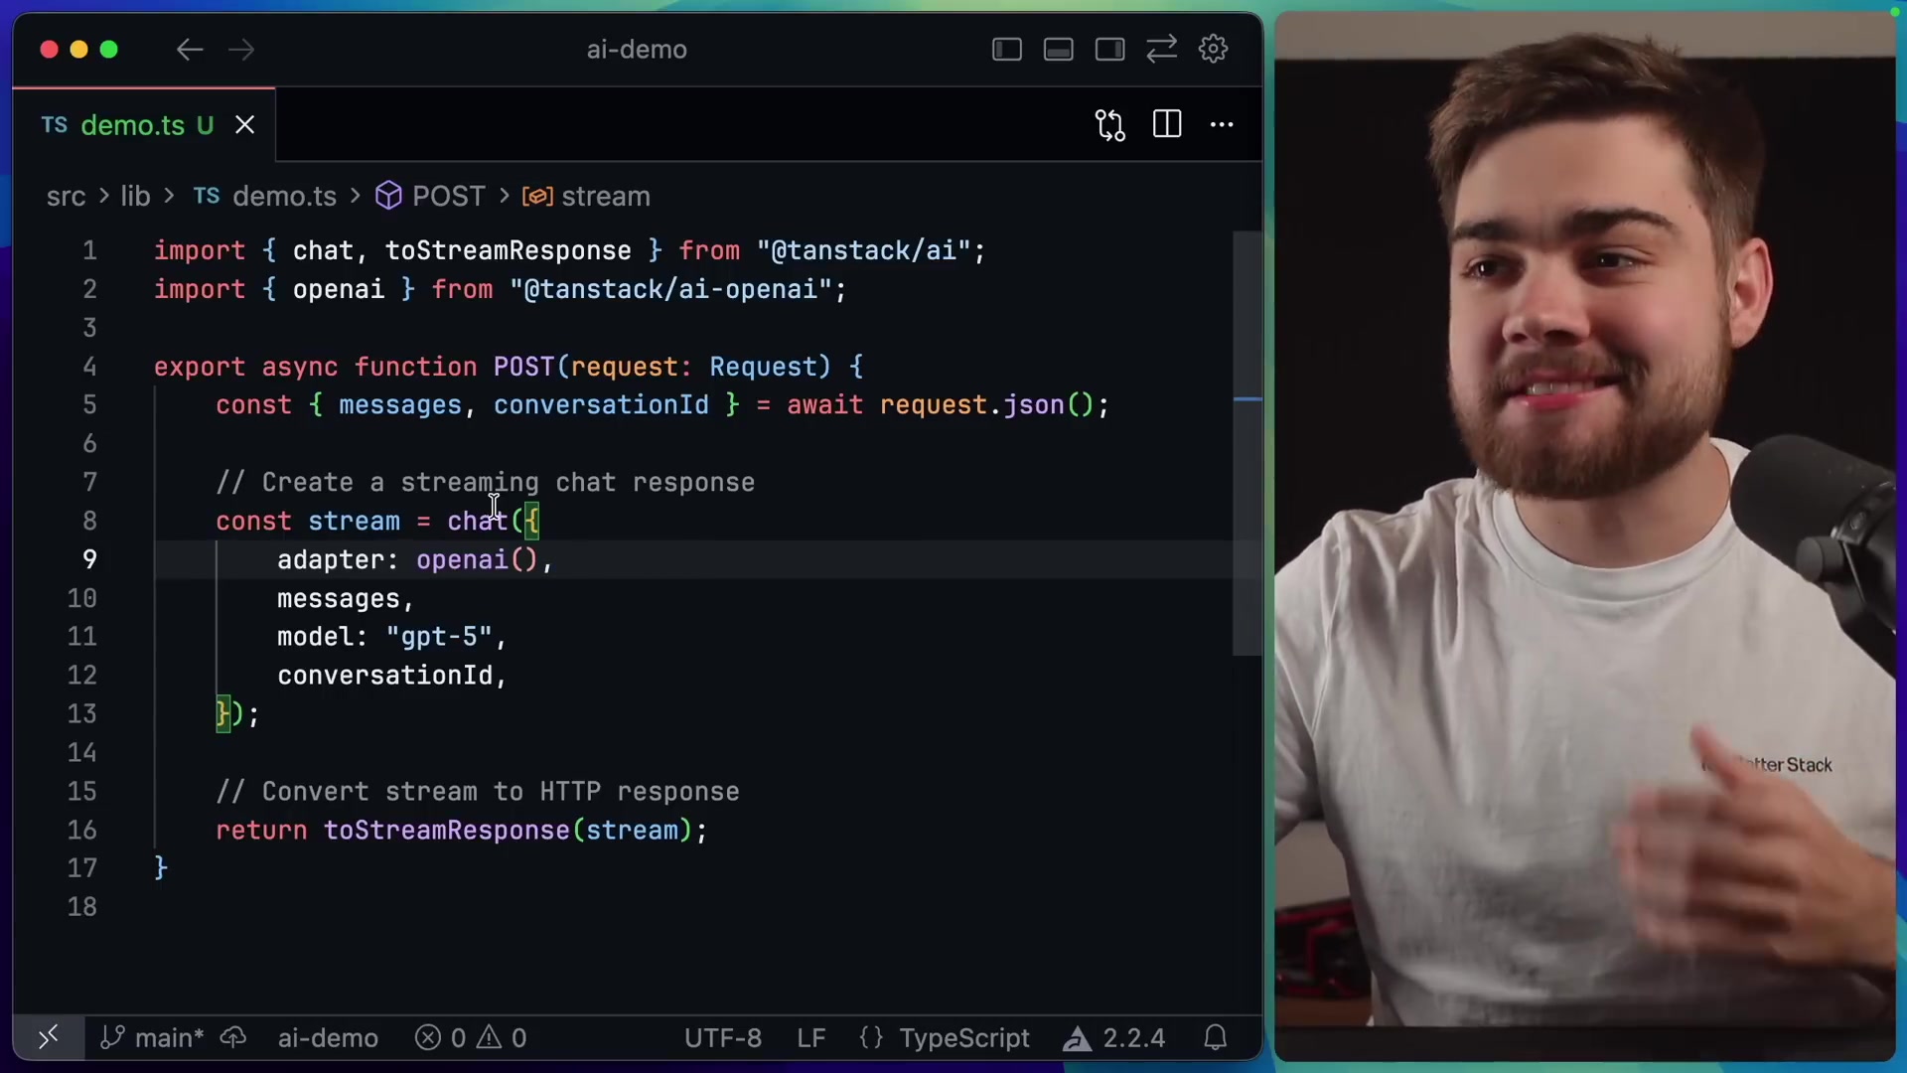Toggle the primary sidebar visibility

(x=1006, y=49)
